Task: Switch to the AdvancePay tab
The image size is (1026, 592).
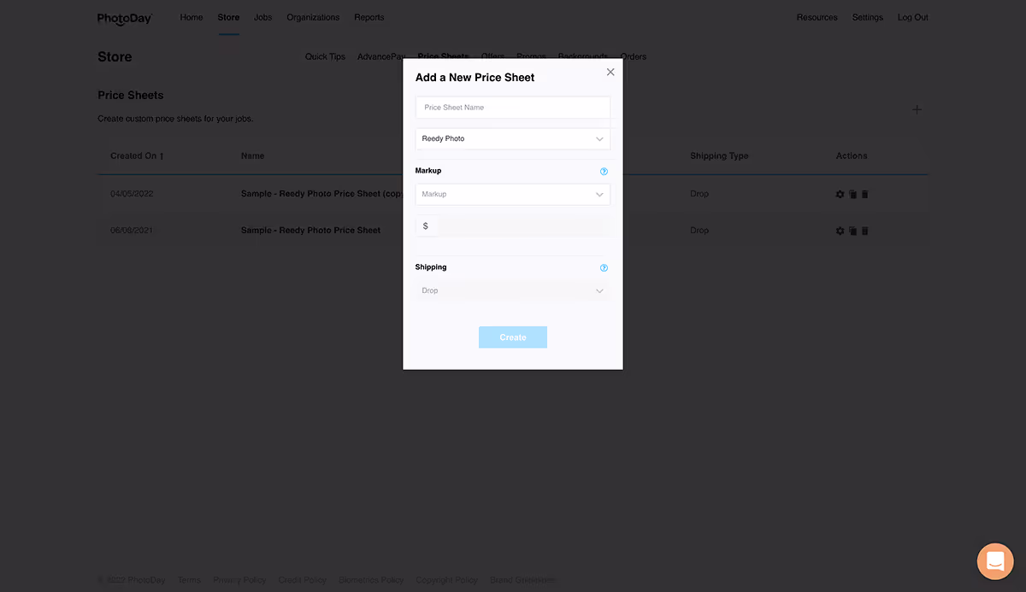Action: pyautogui.click(x=381, y=56)
